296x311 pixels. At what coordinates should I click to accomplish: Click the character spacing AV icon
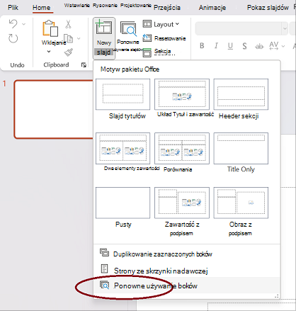click(274, 45)
